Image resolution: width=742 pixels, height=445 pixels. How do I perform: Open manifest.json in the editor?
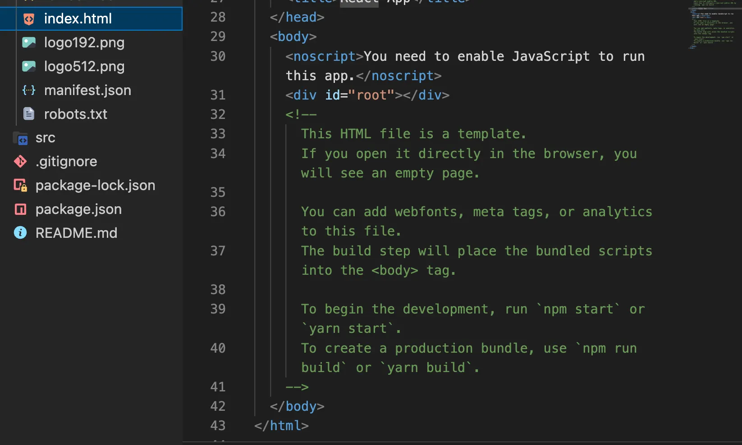[87, 91]
